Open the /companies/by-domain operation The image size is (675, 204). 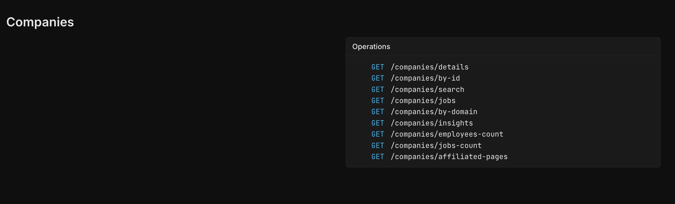coord(434,112)
